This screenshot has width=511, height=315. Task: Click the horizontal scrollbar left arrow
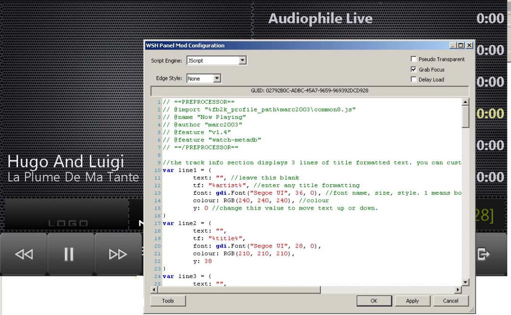(x=154, y=290)
